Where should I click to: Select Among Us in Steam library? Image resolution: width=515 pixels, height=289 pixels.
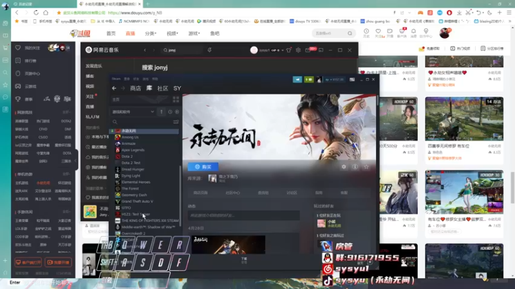(130, 137)
